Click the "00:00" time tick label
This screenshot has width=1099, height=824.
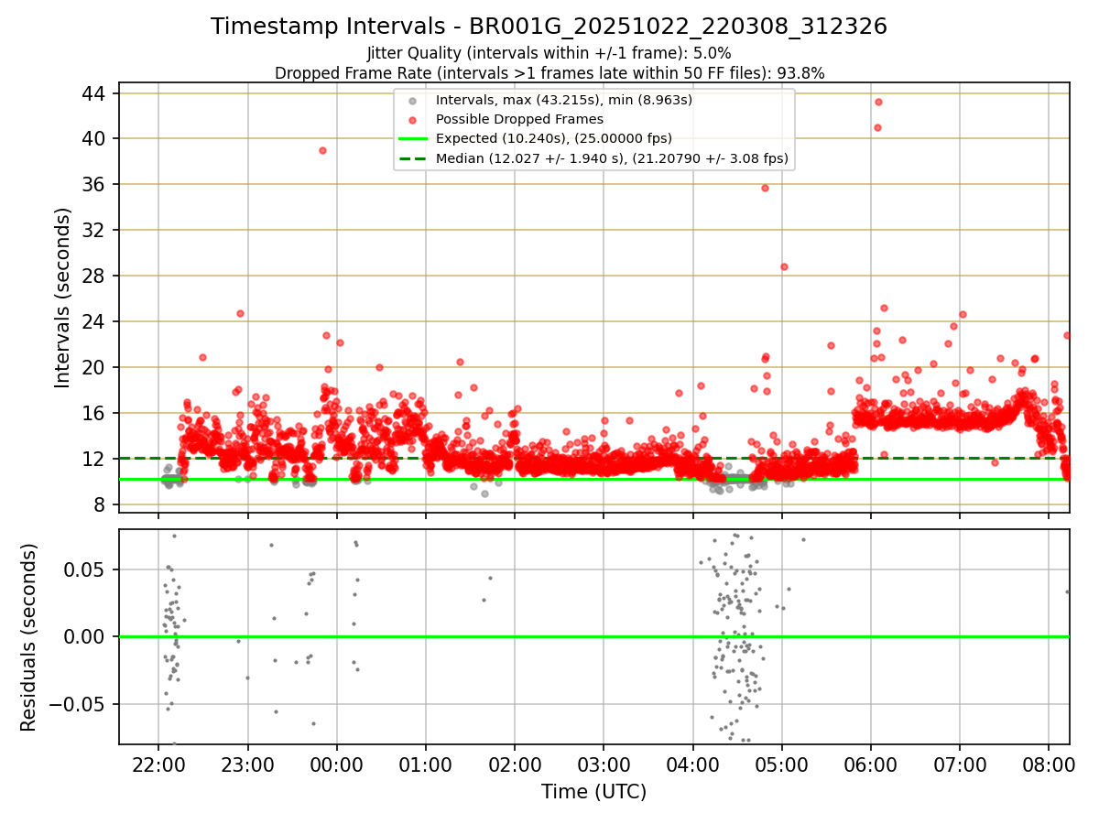[337, 764]
